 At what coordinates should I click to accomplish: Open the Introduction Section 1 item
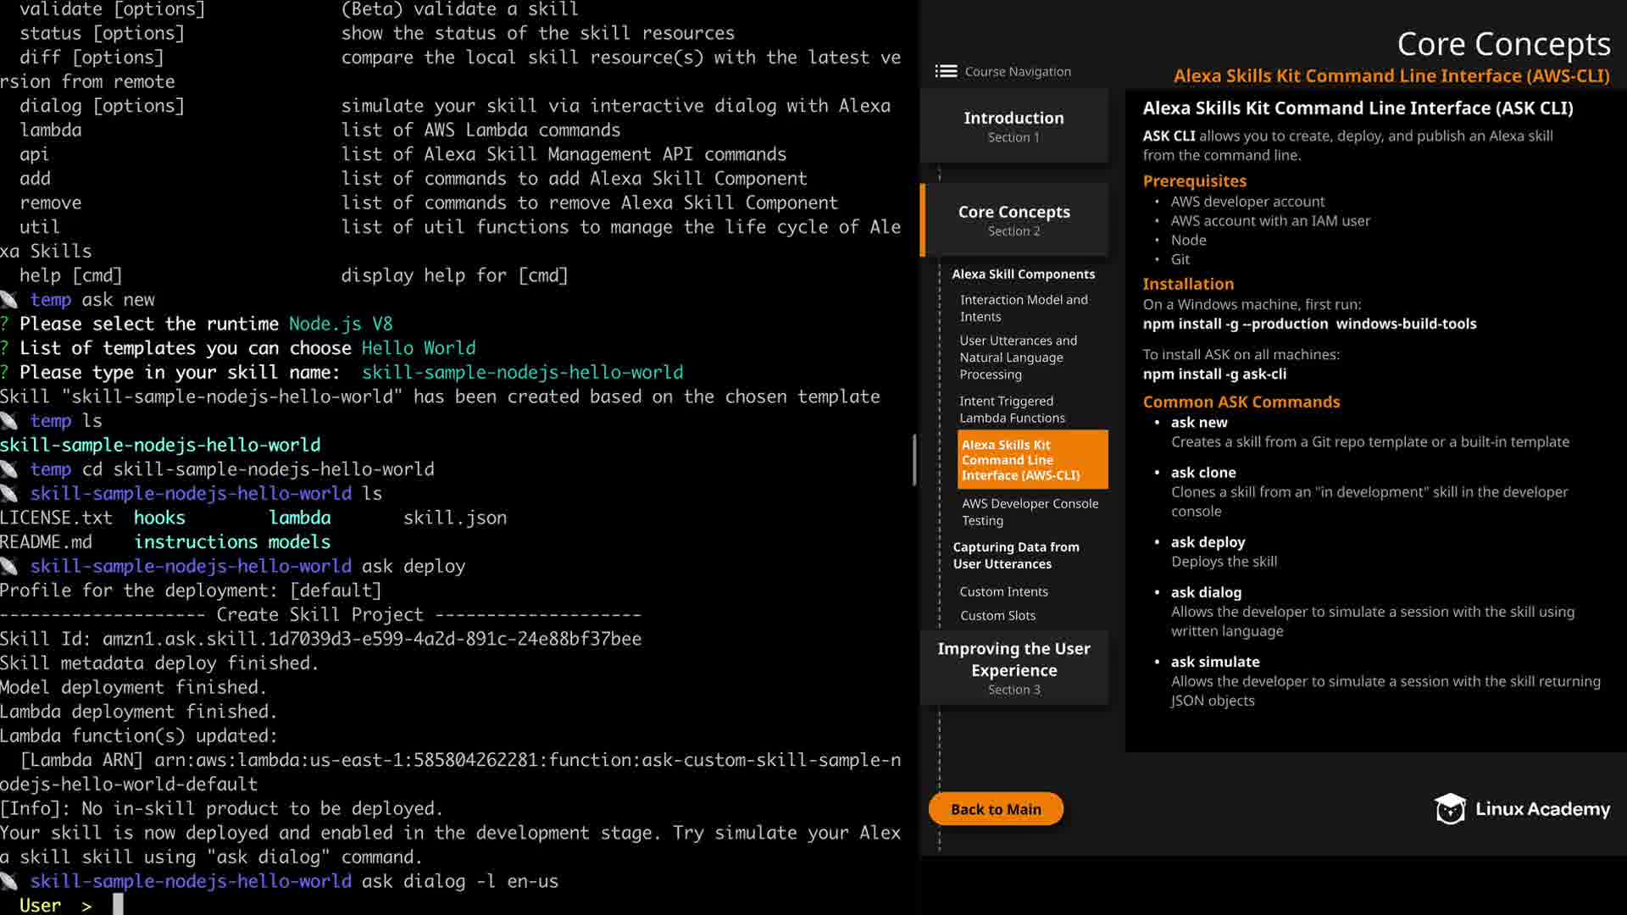(x=1013, y=125)
